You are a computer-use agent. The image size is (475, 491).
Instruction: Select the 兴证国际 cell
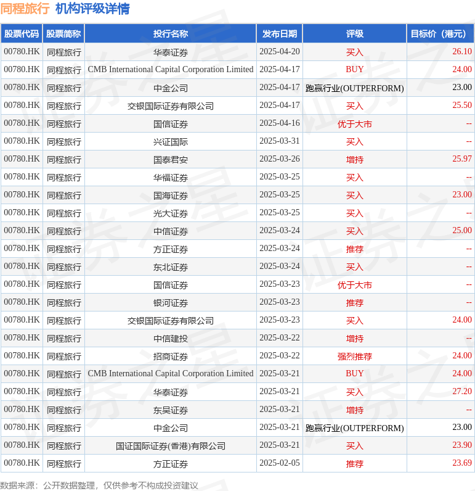pyautogui.click(x=171, y=141)
